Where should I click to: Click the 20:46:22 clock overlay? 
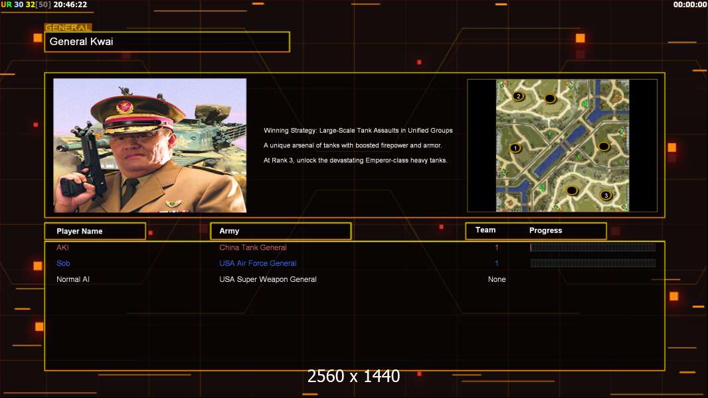[70, 5]
